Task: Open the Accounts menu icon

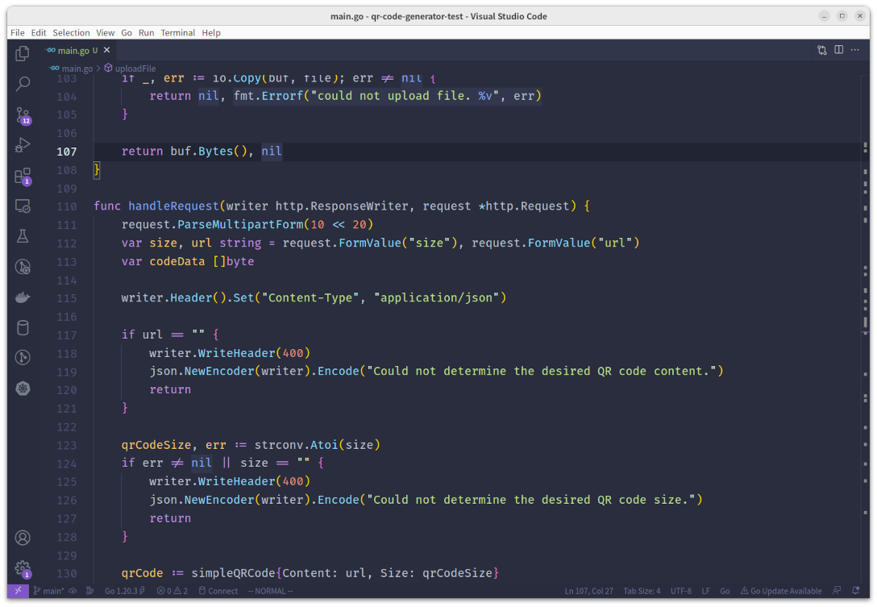Action: pos(23,538)
